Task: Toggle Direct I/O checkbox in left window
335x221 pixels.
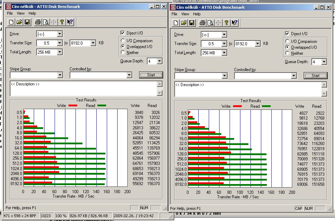Action: [122, 33]
